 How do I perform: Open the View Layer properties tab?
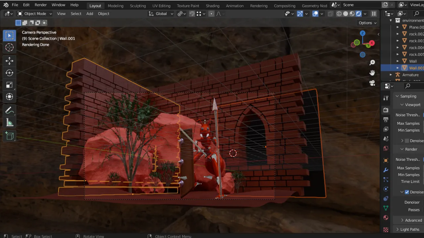click(x=386, y=129)
